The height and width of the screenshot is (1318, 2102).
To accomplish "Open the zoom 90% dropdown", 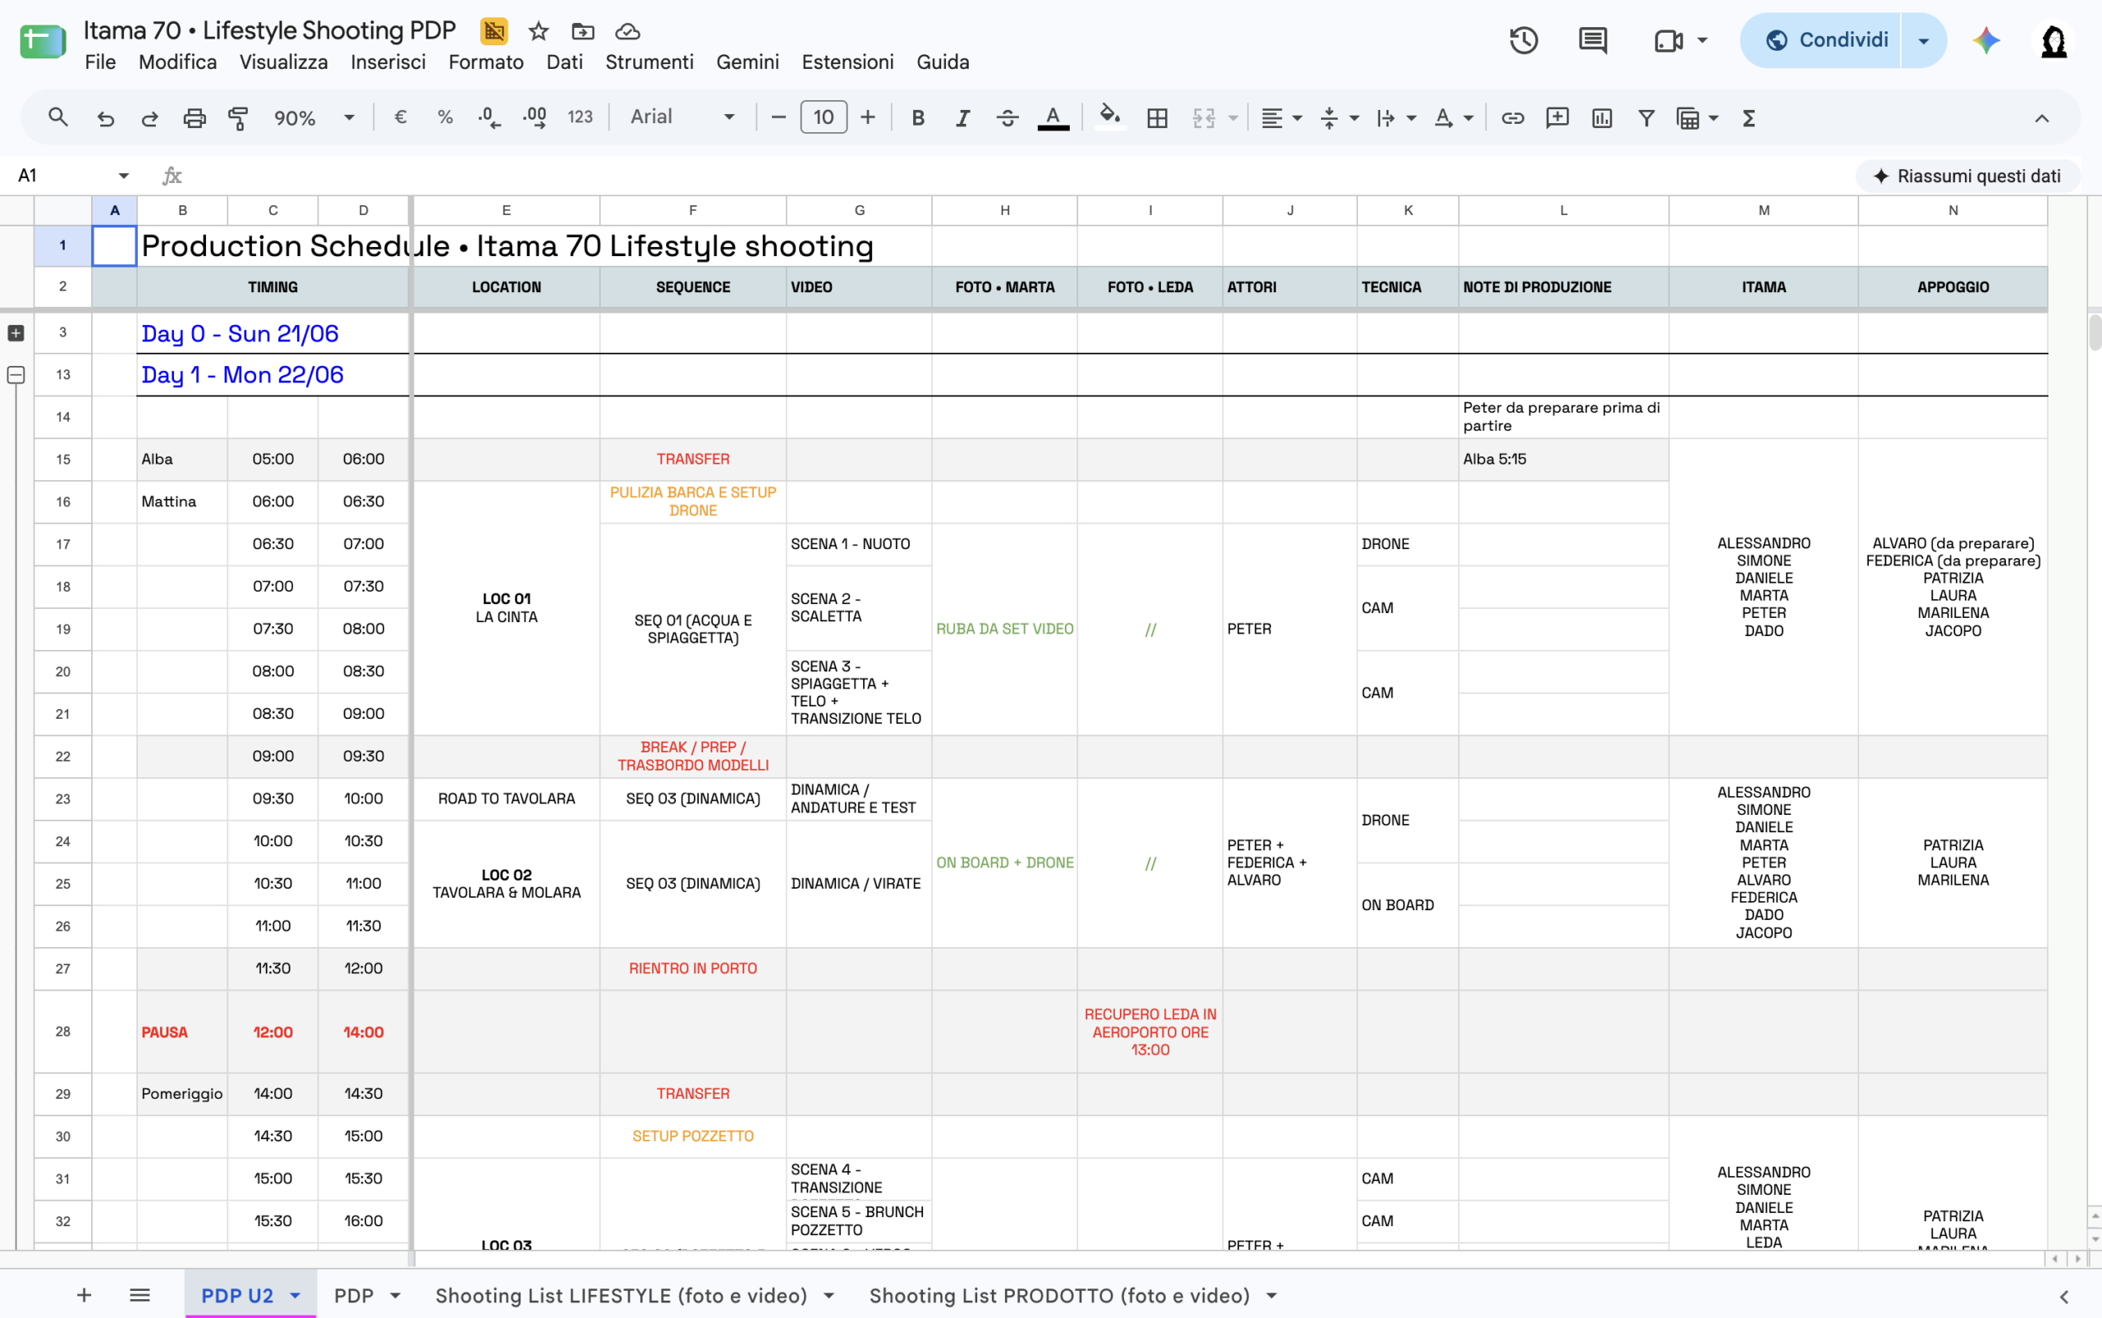I will pyautogui.click(x=314, y=117).
